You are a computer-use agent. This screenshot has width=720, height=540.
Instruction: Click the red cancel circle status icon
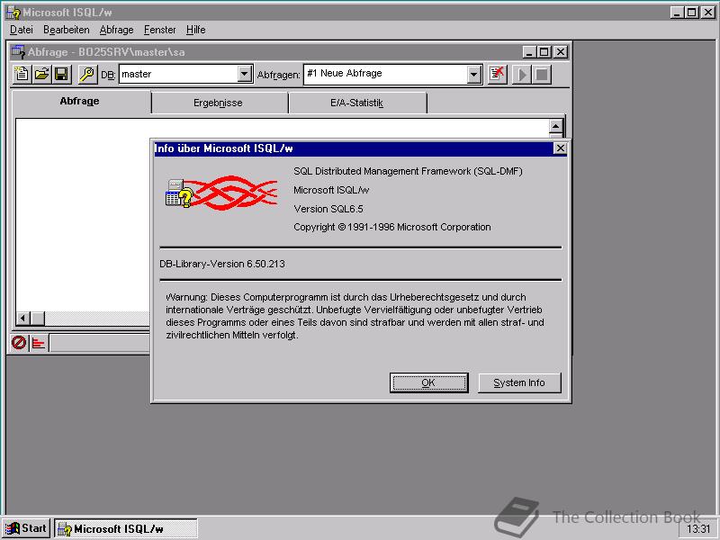click(x=19, y=343)
